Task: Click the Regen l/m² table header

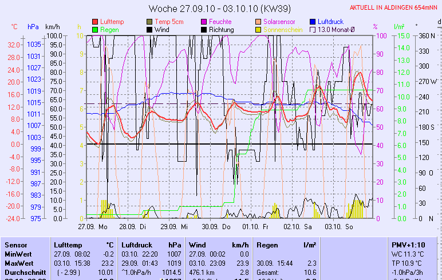Action: coord(286,245)
